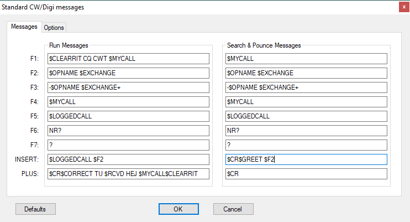The image size is (410, 222).
Task: Edit the Run PLUS message with $CORRECT TU
Action: (x=128, y=174)
